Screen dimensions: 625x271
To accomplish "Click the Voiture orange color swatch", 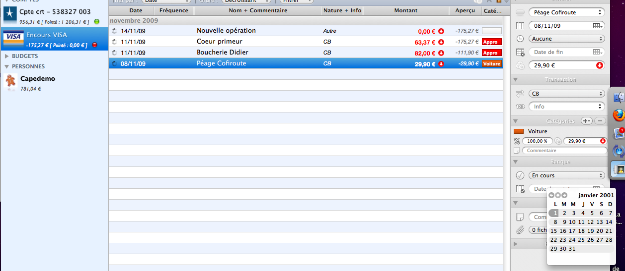I will click(519, 131).
